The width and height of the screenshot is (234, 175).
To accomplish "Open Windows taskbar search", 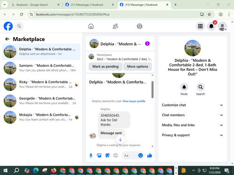I will click(x=16, y=171).
